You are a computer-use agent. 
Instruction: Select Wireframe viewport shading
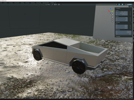pyautogui.click(x=128, y=4)
